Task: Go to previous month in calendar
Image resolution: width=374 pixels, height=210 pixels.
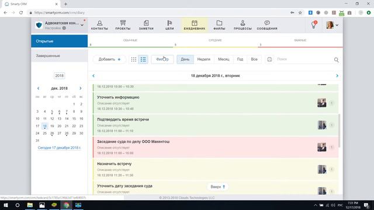Action: pos(38,88)
